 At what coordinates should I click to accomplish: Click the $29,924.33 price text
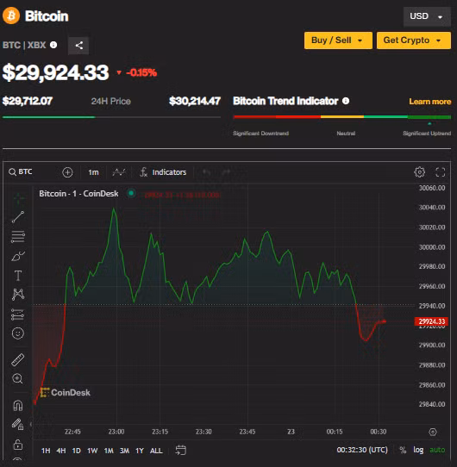point(56,72)
